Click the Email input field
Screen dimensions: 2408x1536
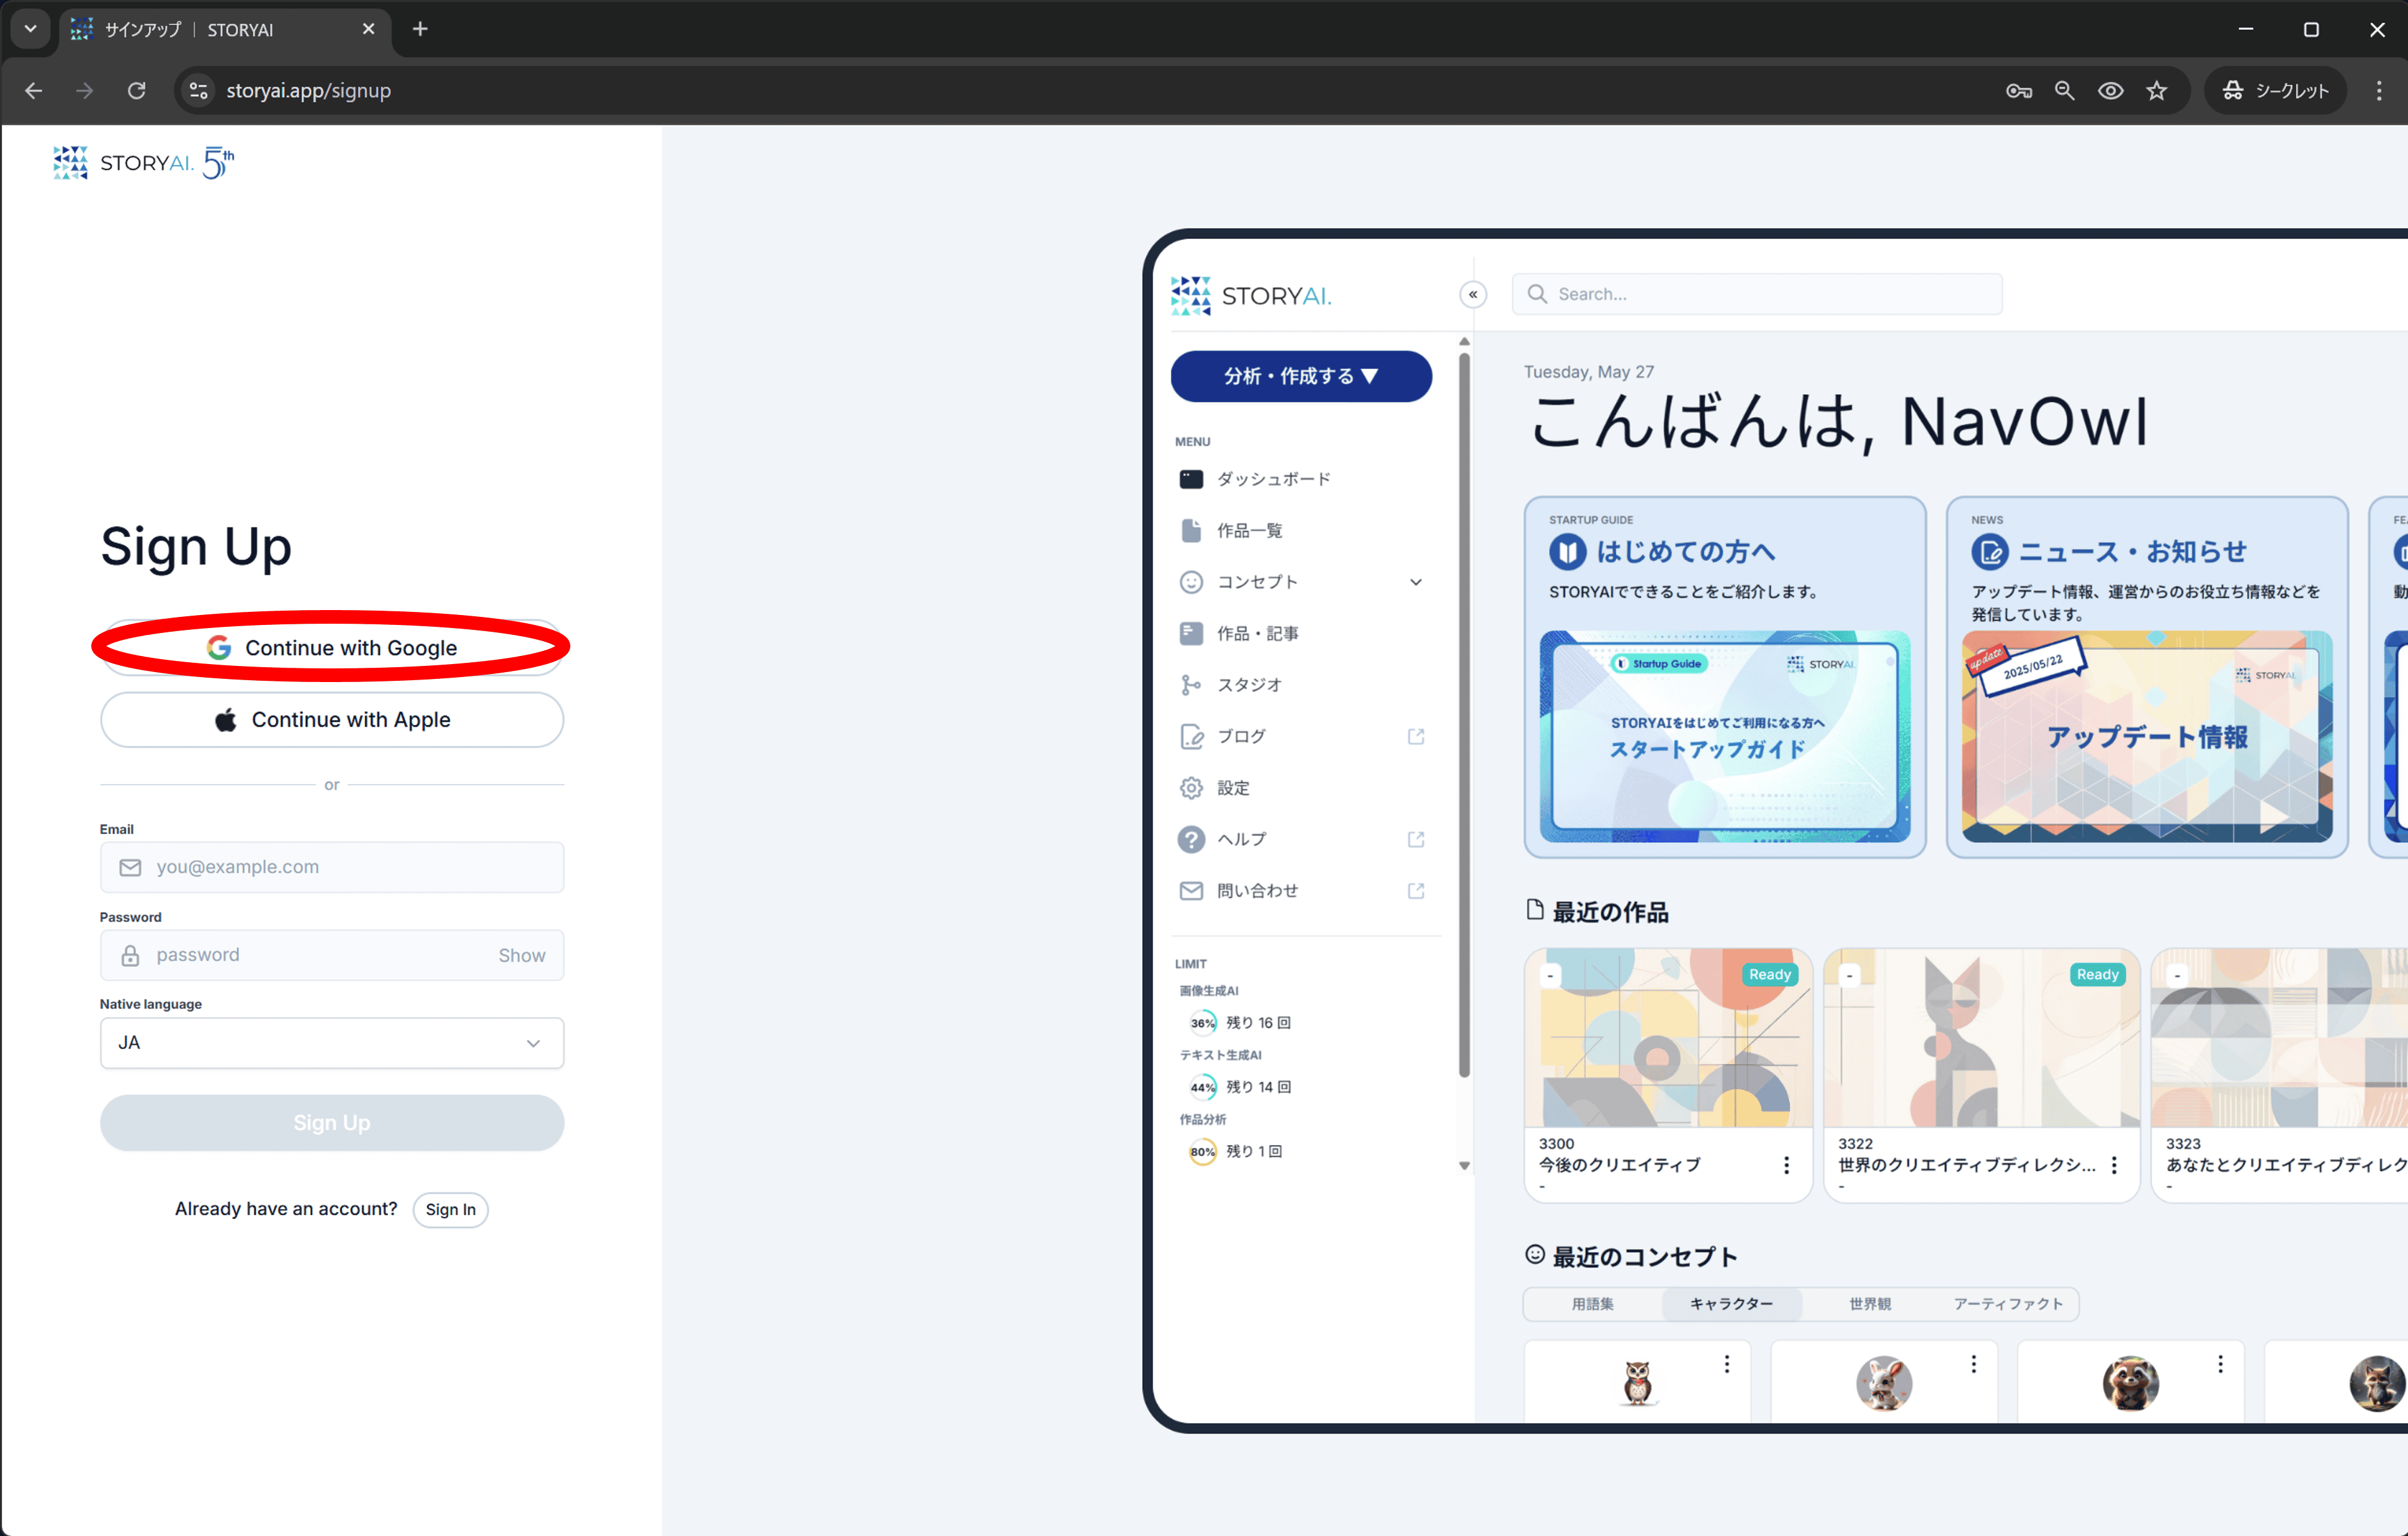click(332, 867)
